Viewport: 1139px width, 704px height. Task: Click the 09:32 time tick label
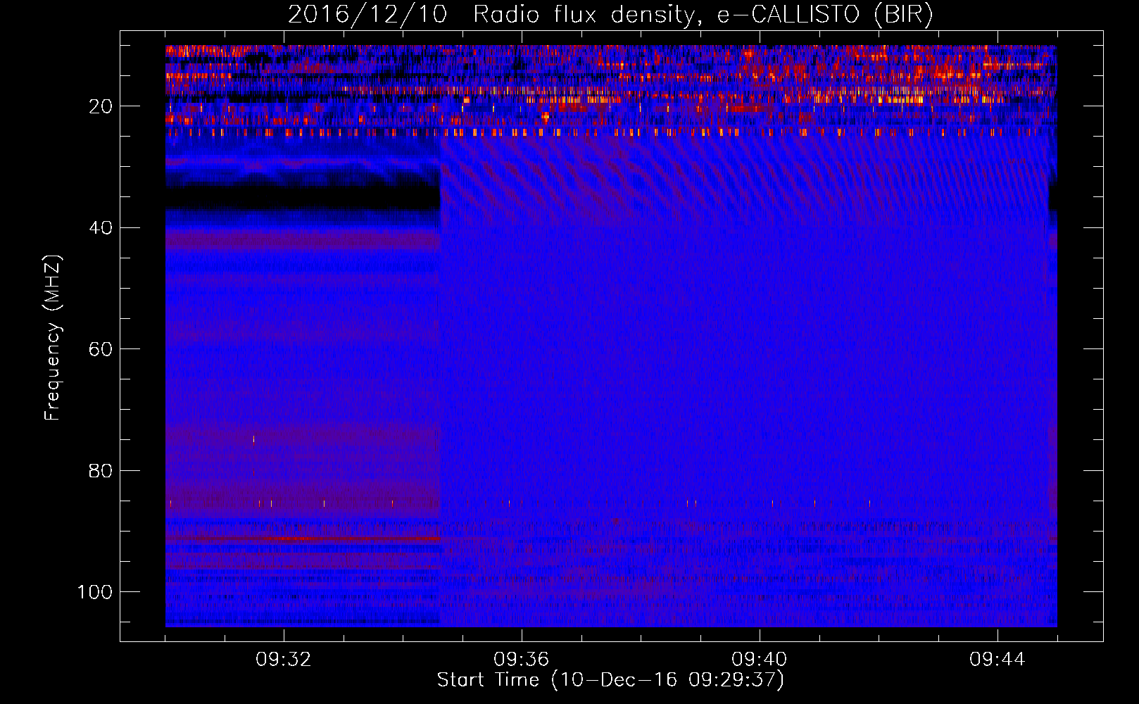pyautogui.click(x=284, y=660)
